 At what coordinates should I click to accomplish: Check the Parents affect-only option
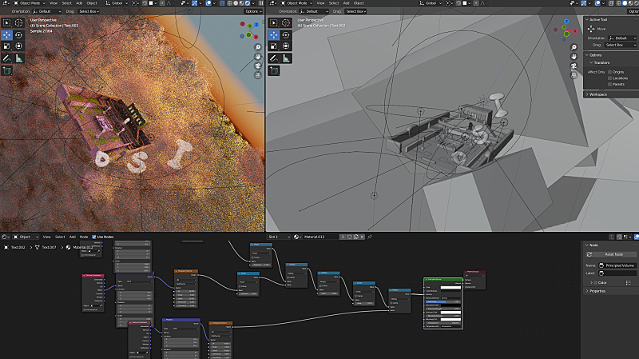pos(610,84)
